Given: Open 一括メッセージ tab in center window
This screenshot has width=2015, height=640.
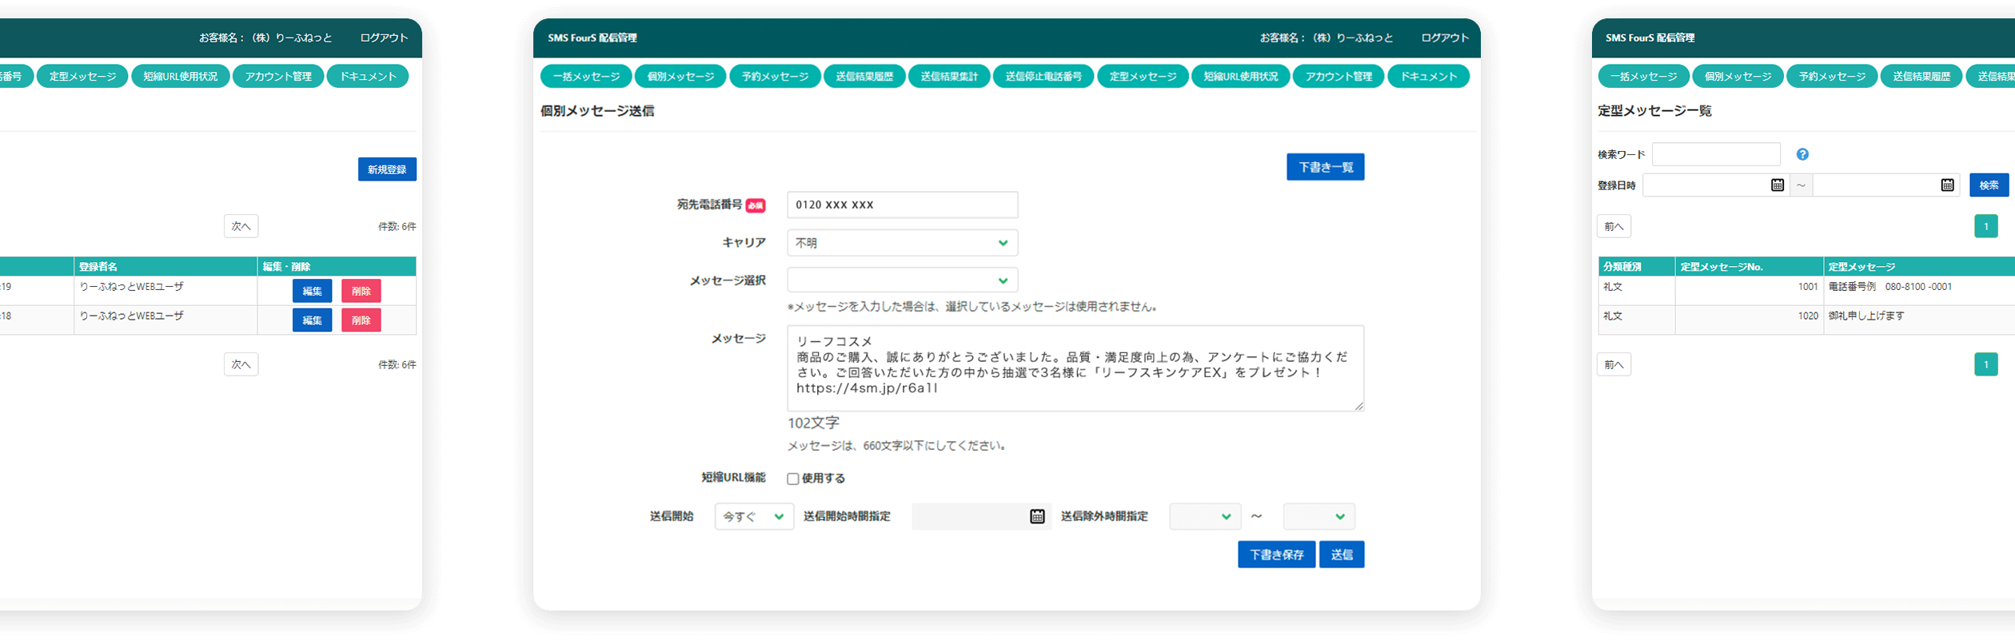Looking at the screenshot, I should (586, 77).
